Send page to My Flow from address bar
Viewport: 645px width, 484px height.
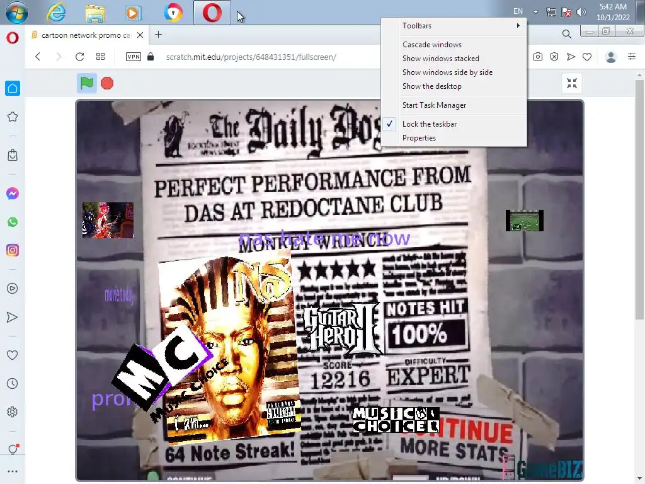[571, 57]
